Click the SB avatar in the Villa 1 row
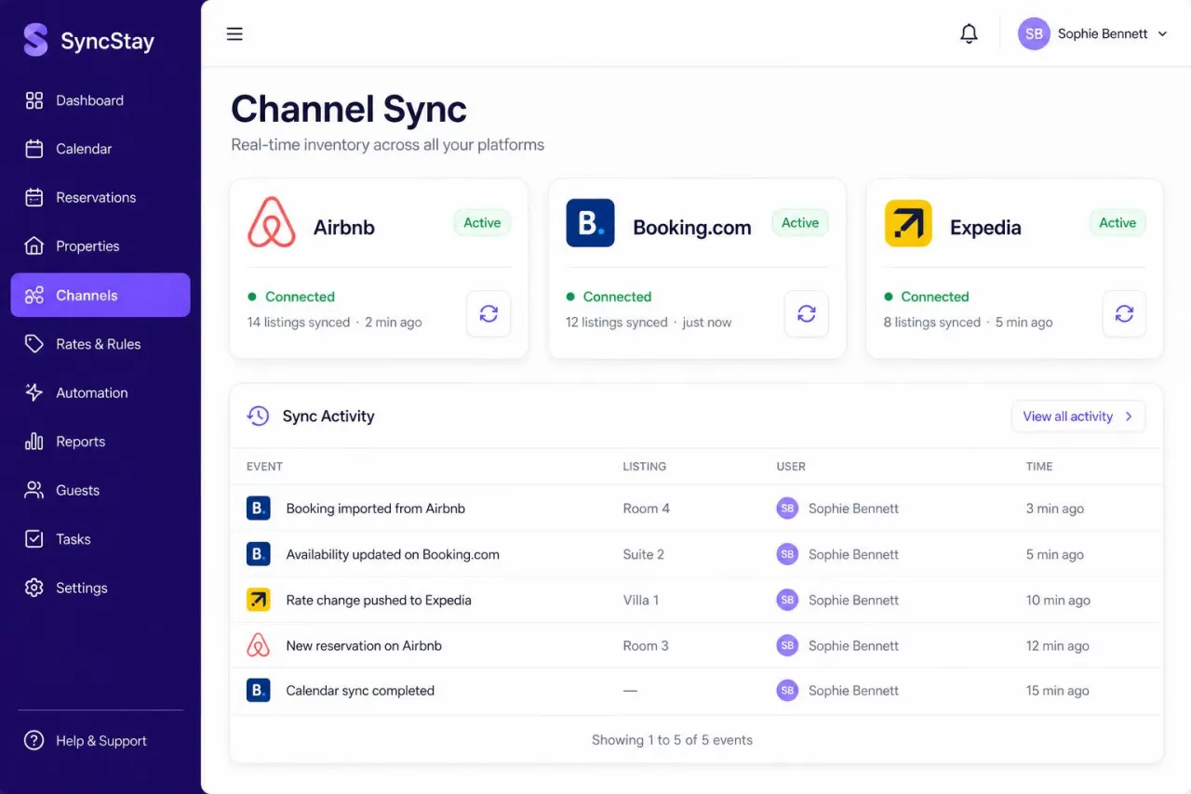The image size is (1191, 794). click(787, 600)
